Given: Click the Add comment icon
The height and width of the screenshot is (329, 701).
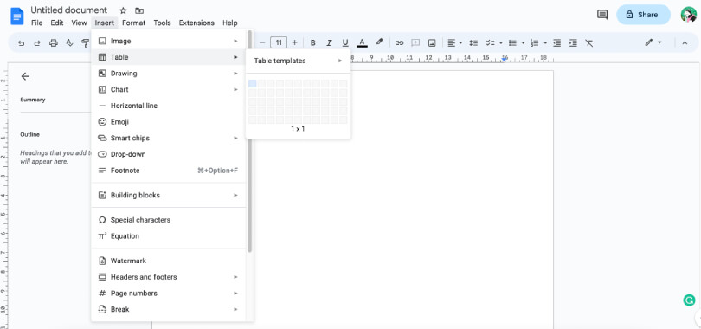Looking at the screenshot, I should coord(415,43).
